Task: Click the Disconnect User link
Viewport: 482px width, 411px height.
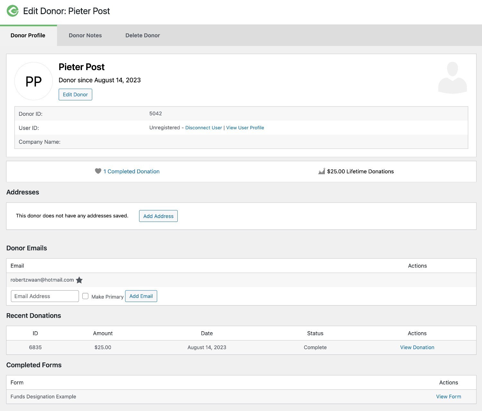Action: [x=203, y=128]
